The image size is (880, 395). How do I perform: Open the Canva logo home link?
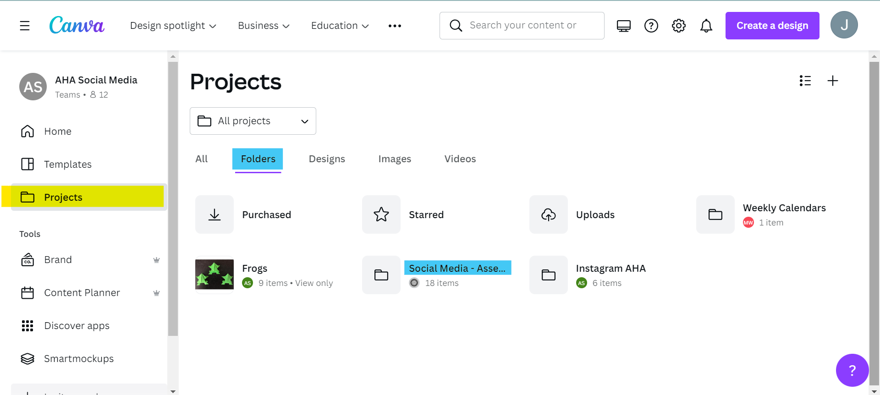coord(77,26)
